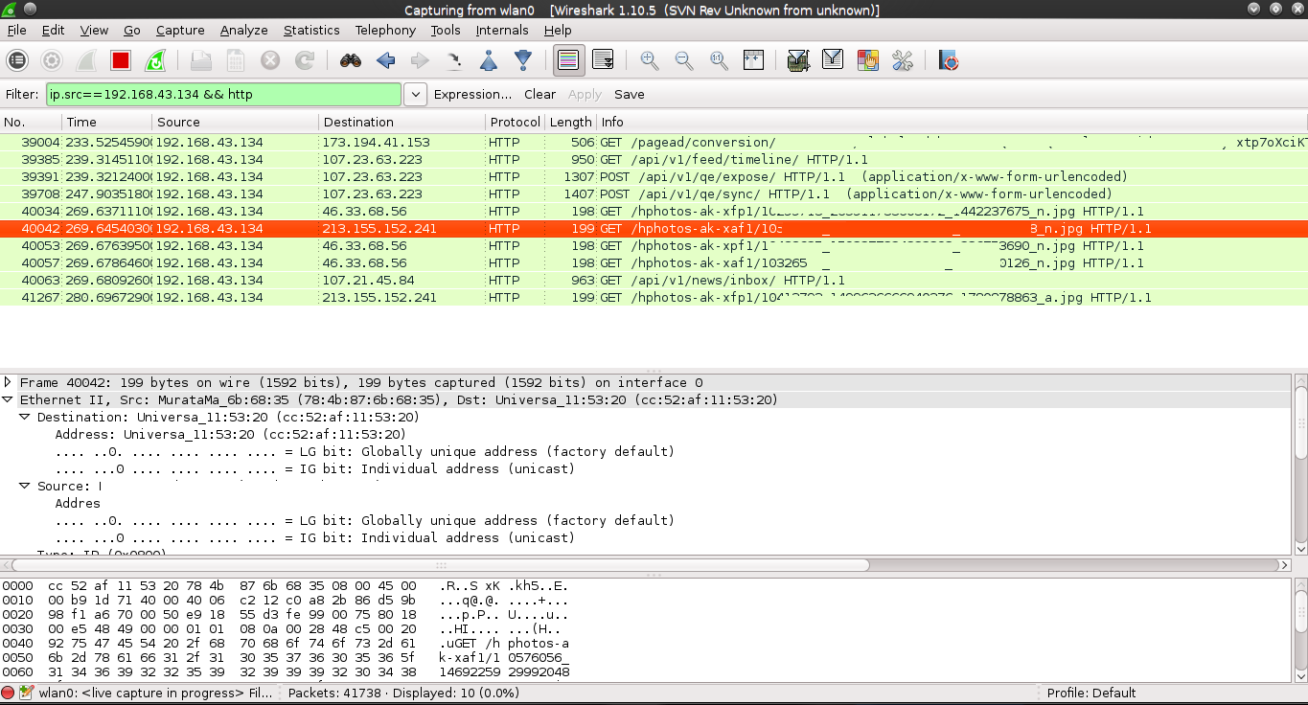1308x705 pixels.
Task: Select packet 39385 GET /api/v1/feed/timeline/
Action: (654, 159)
